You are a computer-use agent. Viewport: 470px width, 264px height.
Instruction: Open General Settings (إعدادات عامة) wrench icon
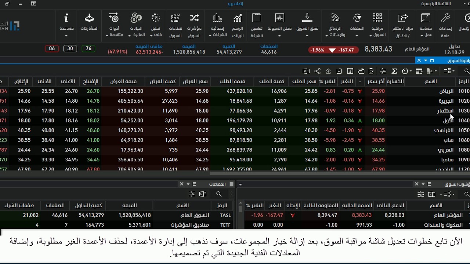445,18
